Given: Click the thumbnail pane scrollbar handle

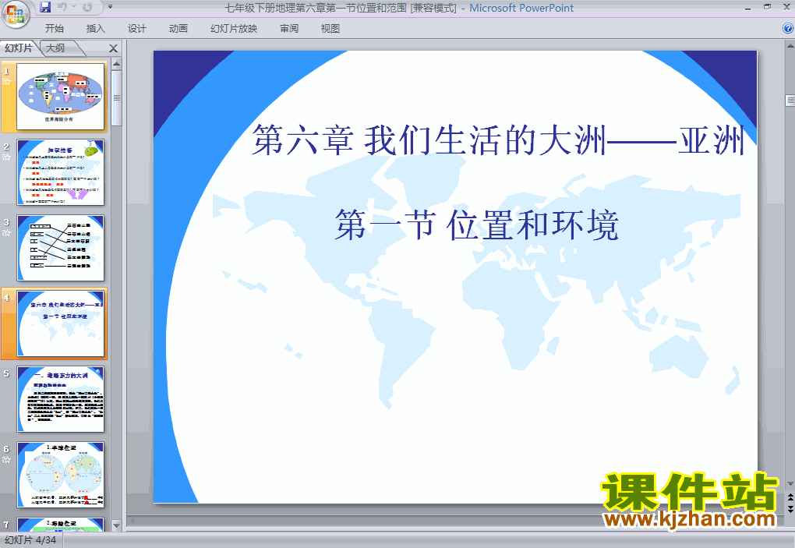Looking at the screenshot, I should (116, 98).
